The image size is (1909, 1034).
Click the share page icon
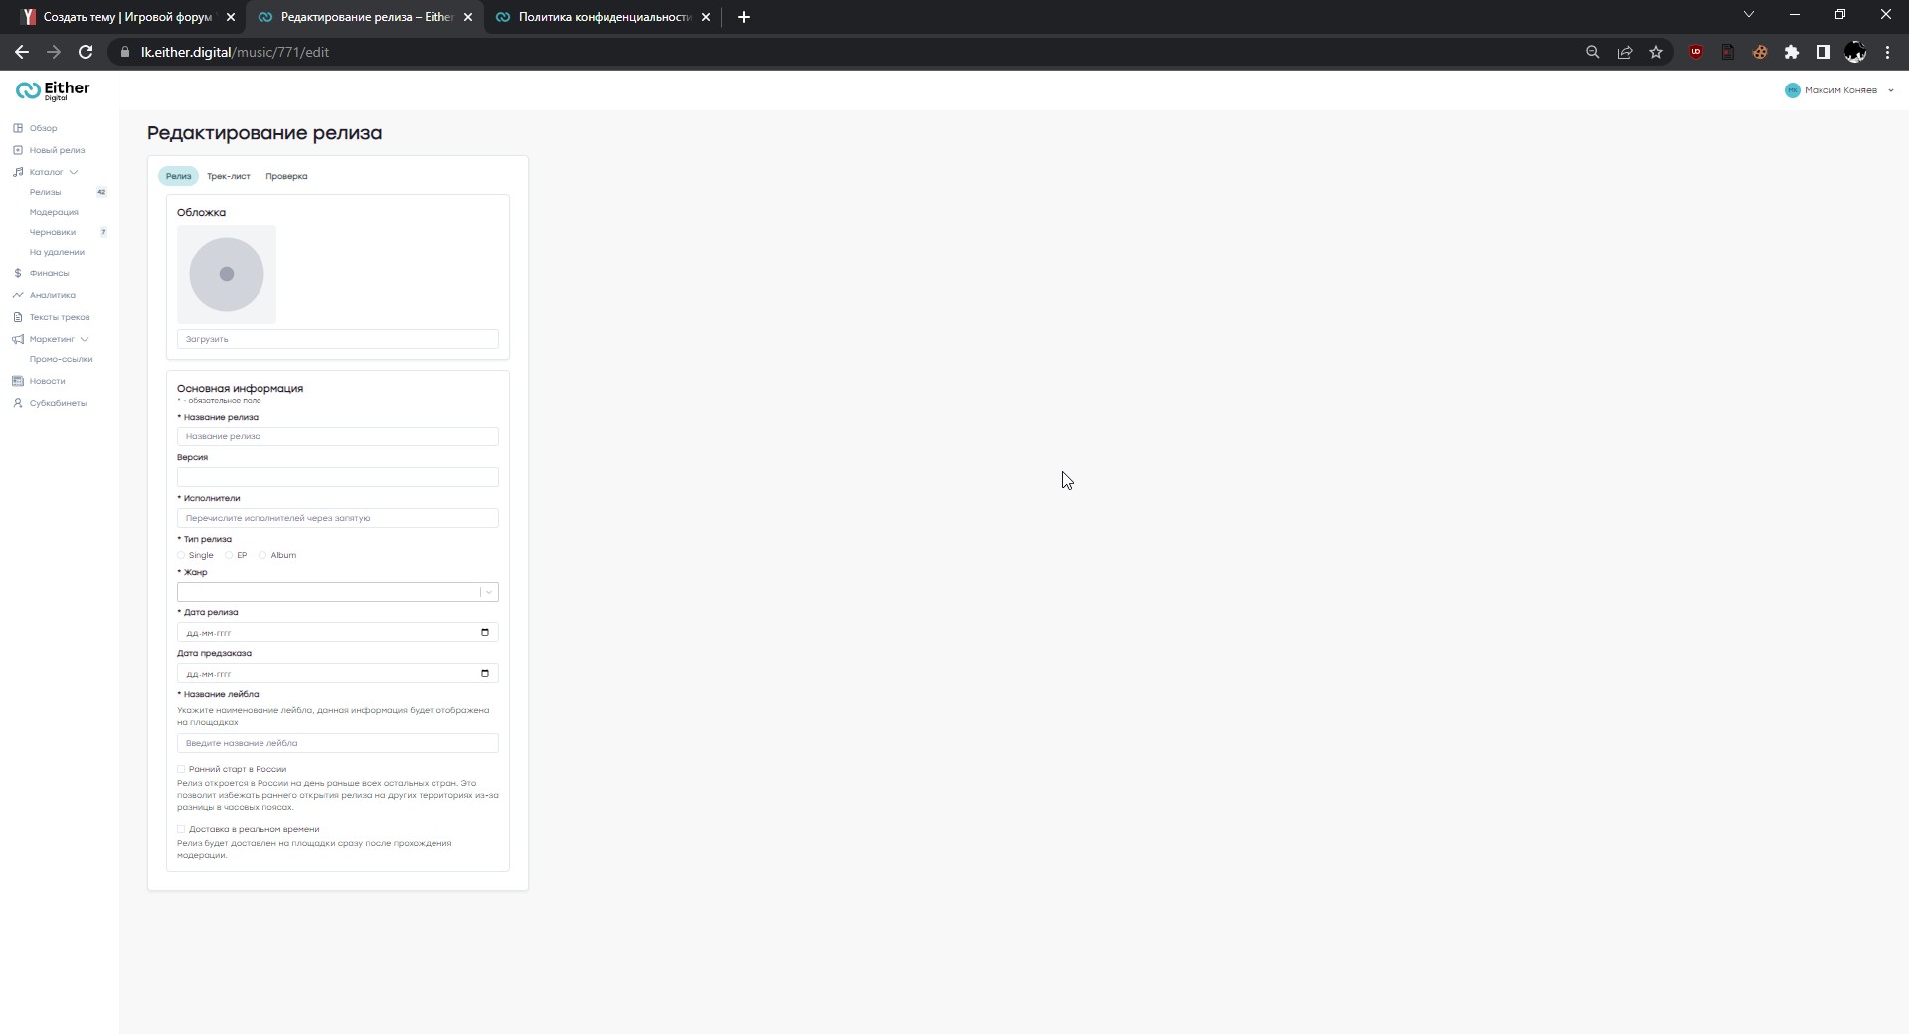coord(1625,52)
